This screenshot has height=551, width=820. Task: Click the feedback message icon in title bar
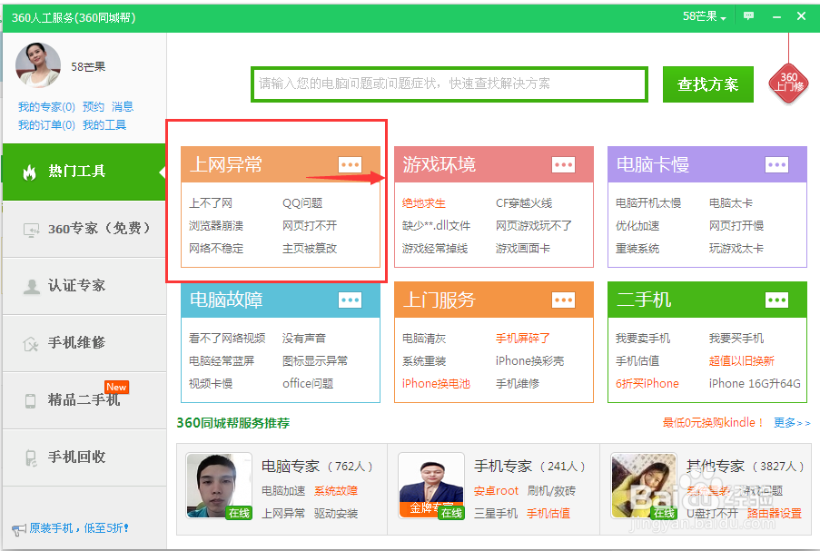747,15
